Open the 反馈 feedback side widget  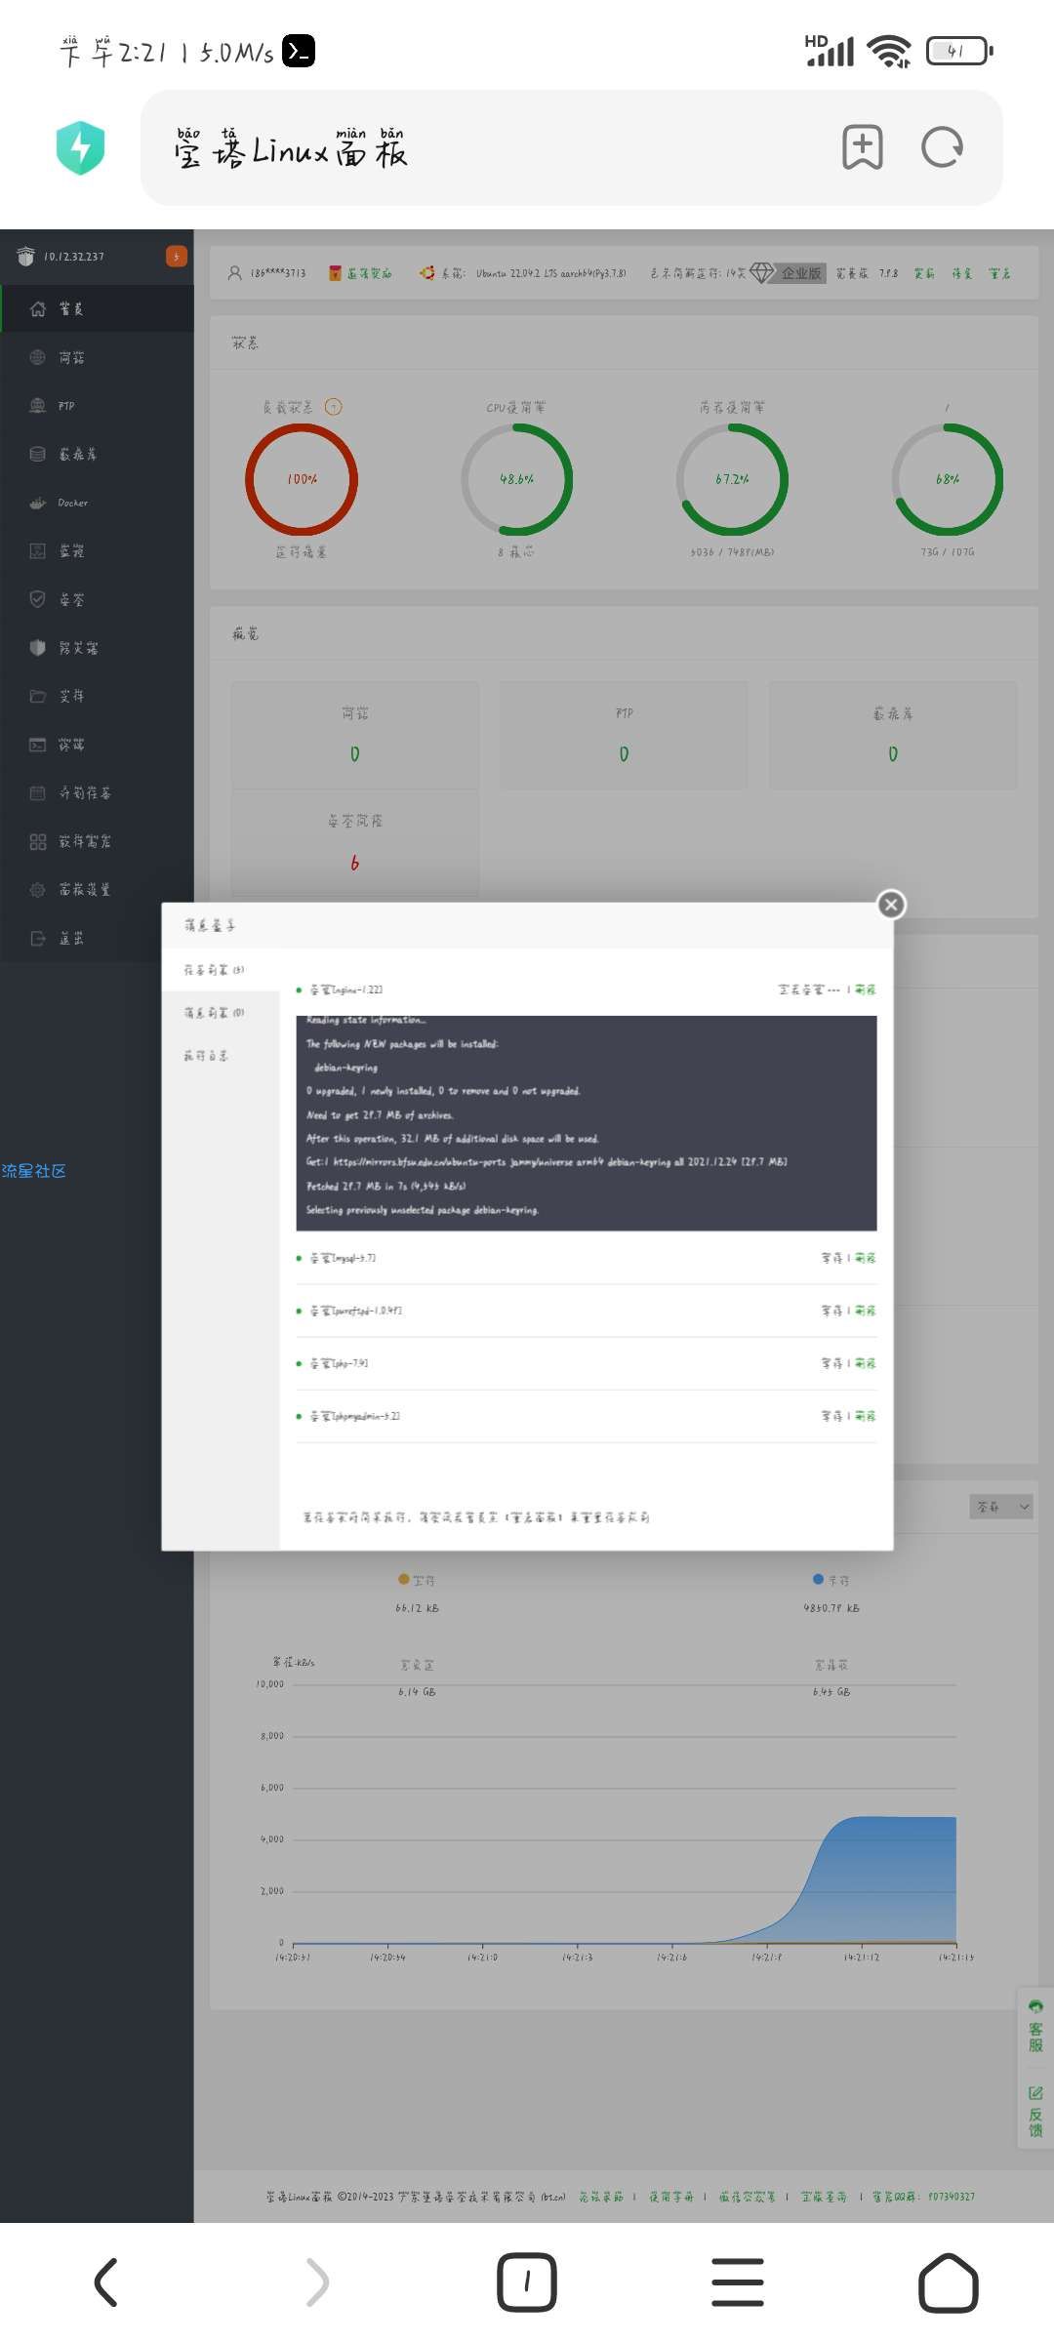point(1035,2112)
